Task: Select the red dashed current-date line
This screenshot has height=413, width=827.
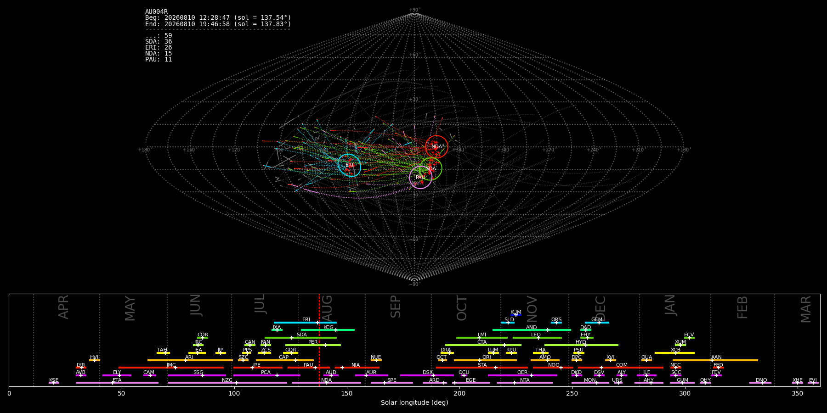Action: coord(319,340)
